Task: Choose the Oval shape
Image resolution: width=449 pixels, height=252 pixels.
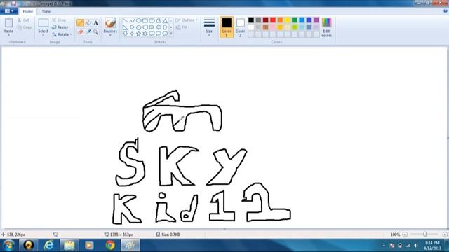Action: (139, 20)
